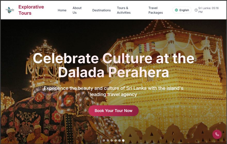This screenshot has height=144, width=227.
Task: Switch to the third carousel slide dot
Action: 111,141
